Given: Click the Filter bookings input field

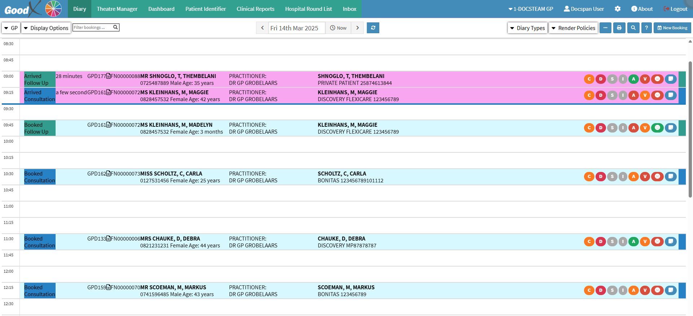Looking at the screenshot, I should pyautogui.click(x=92, y=27).
